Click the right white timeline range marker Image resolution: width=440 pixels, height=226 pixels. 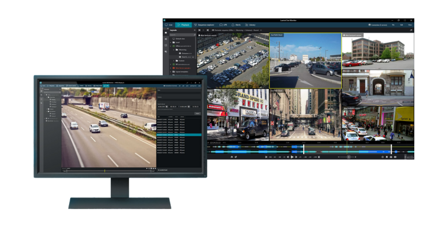point(391,149)
